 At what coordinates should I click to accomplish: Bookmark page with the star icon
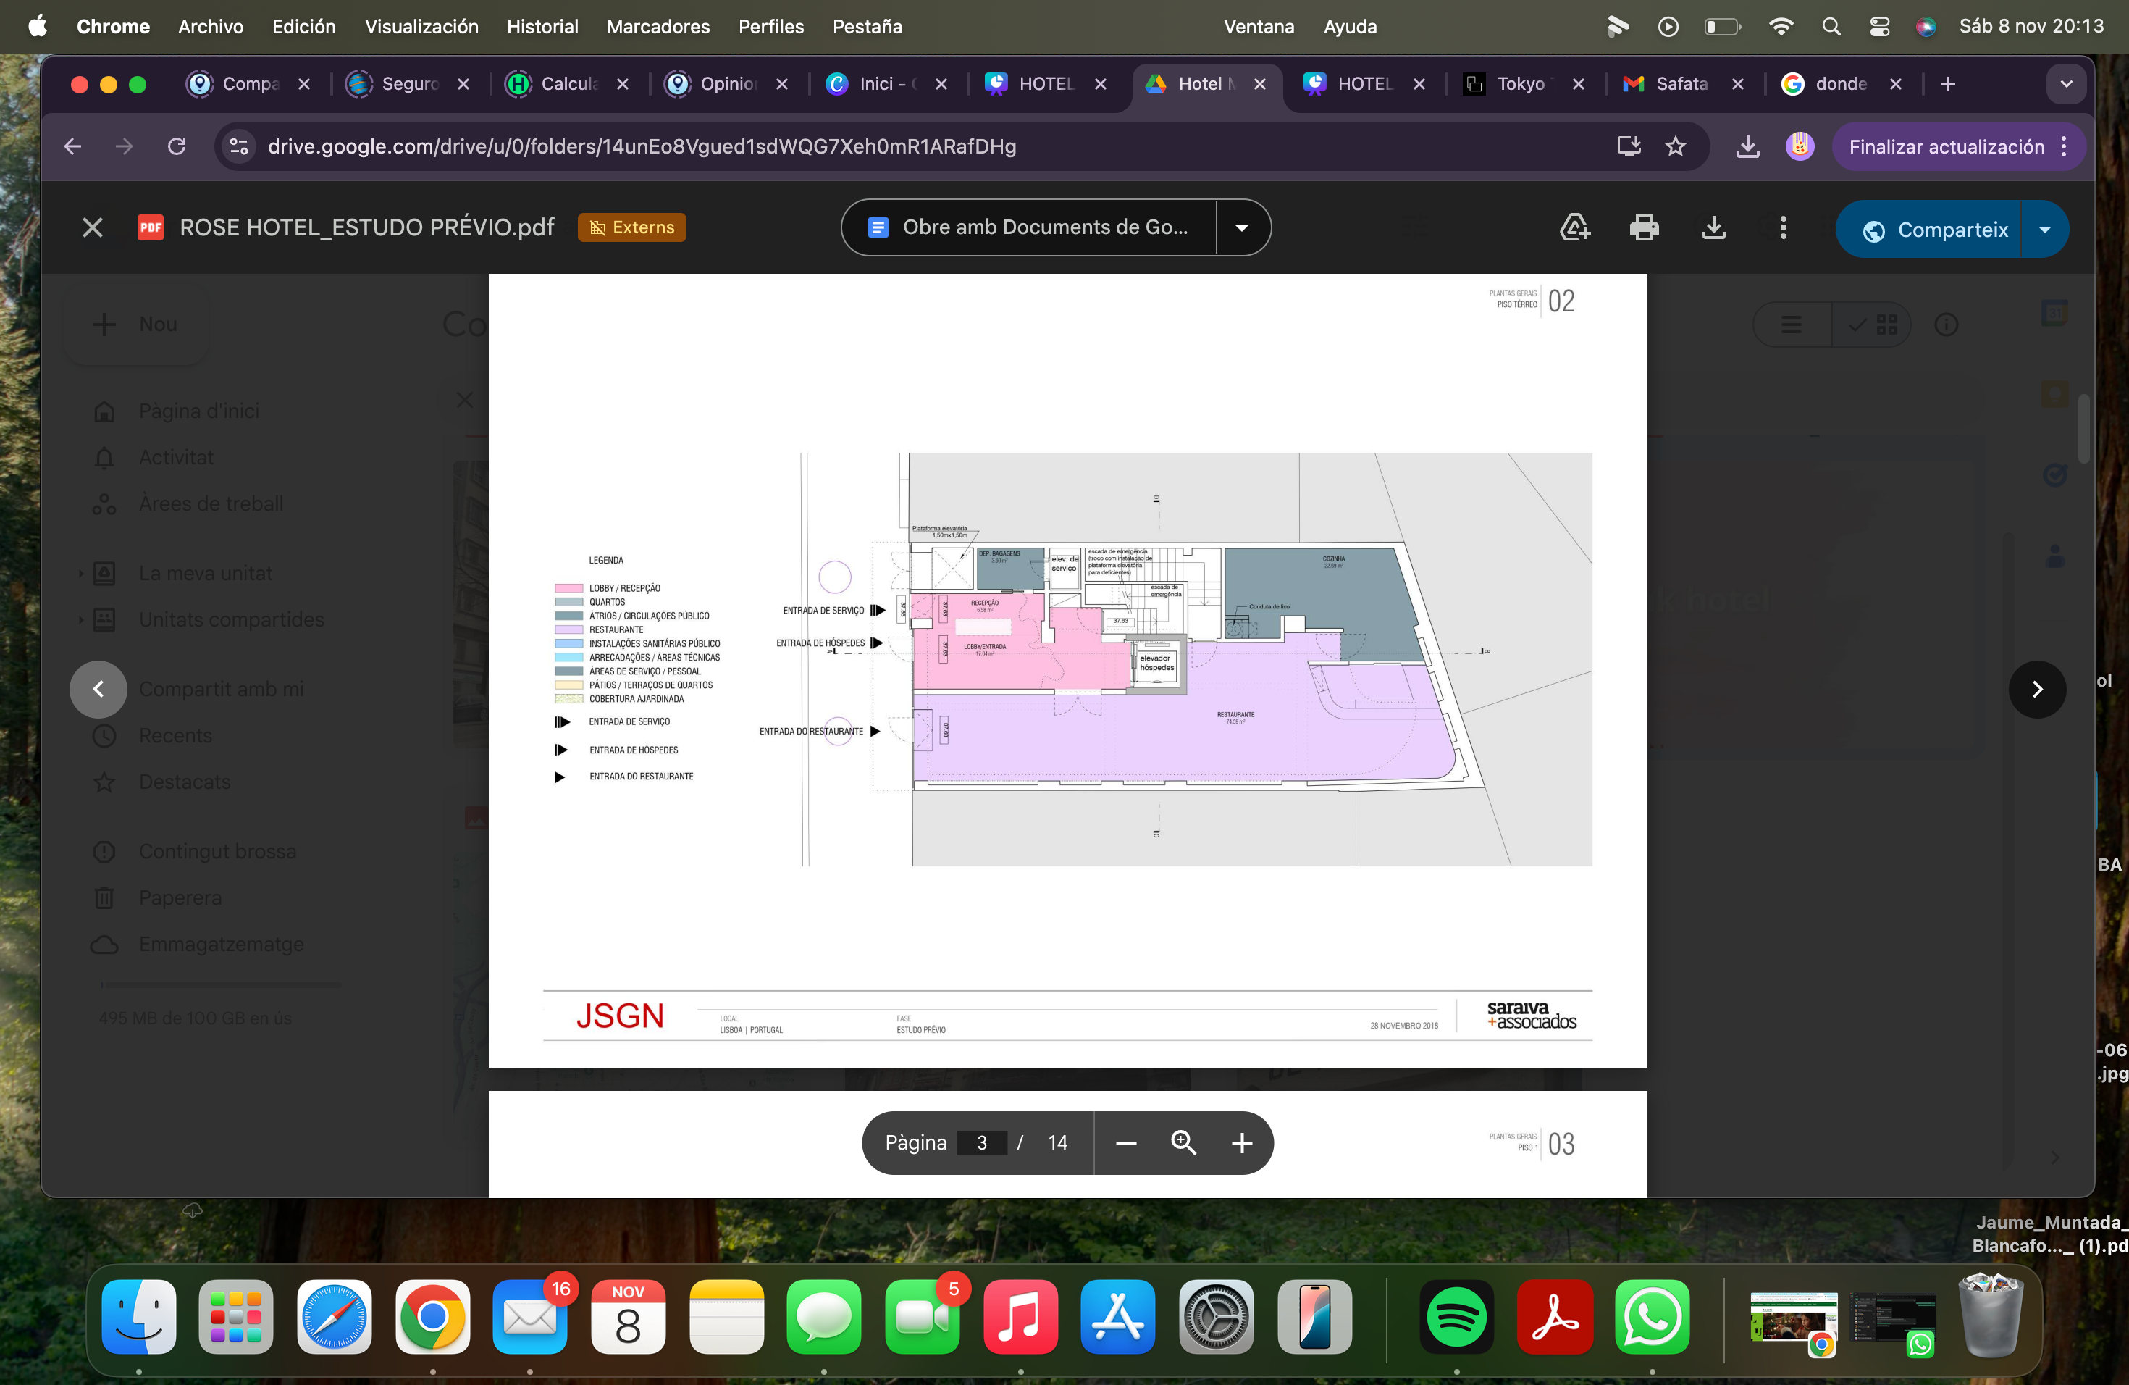coord(1676,147)
